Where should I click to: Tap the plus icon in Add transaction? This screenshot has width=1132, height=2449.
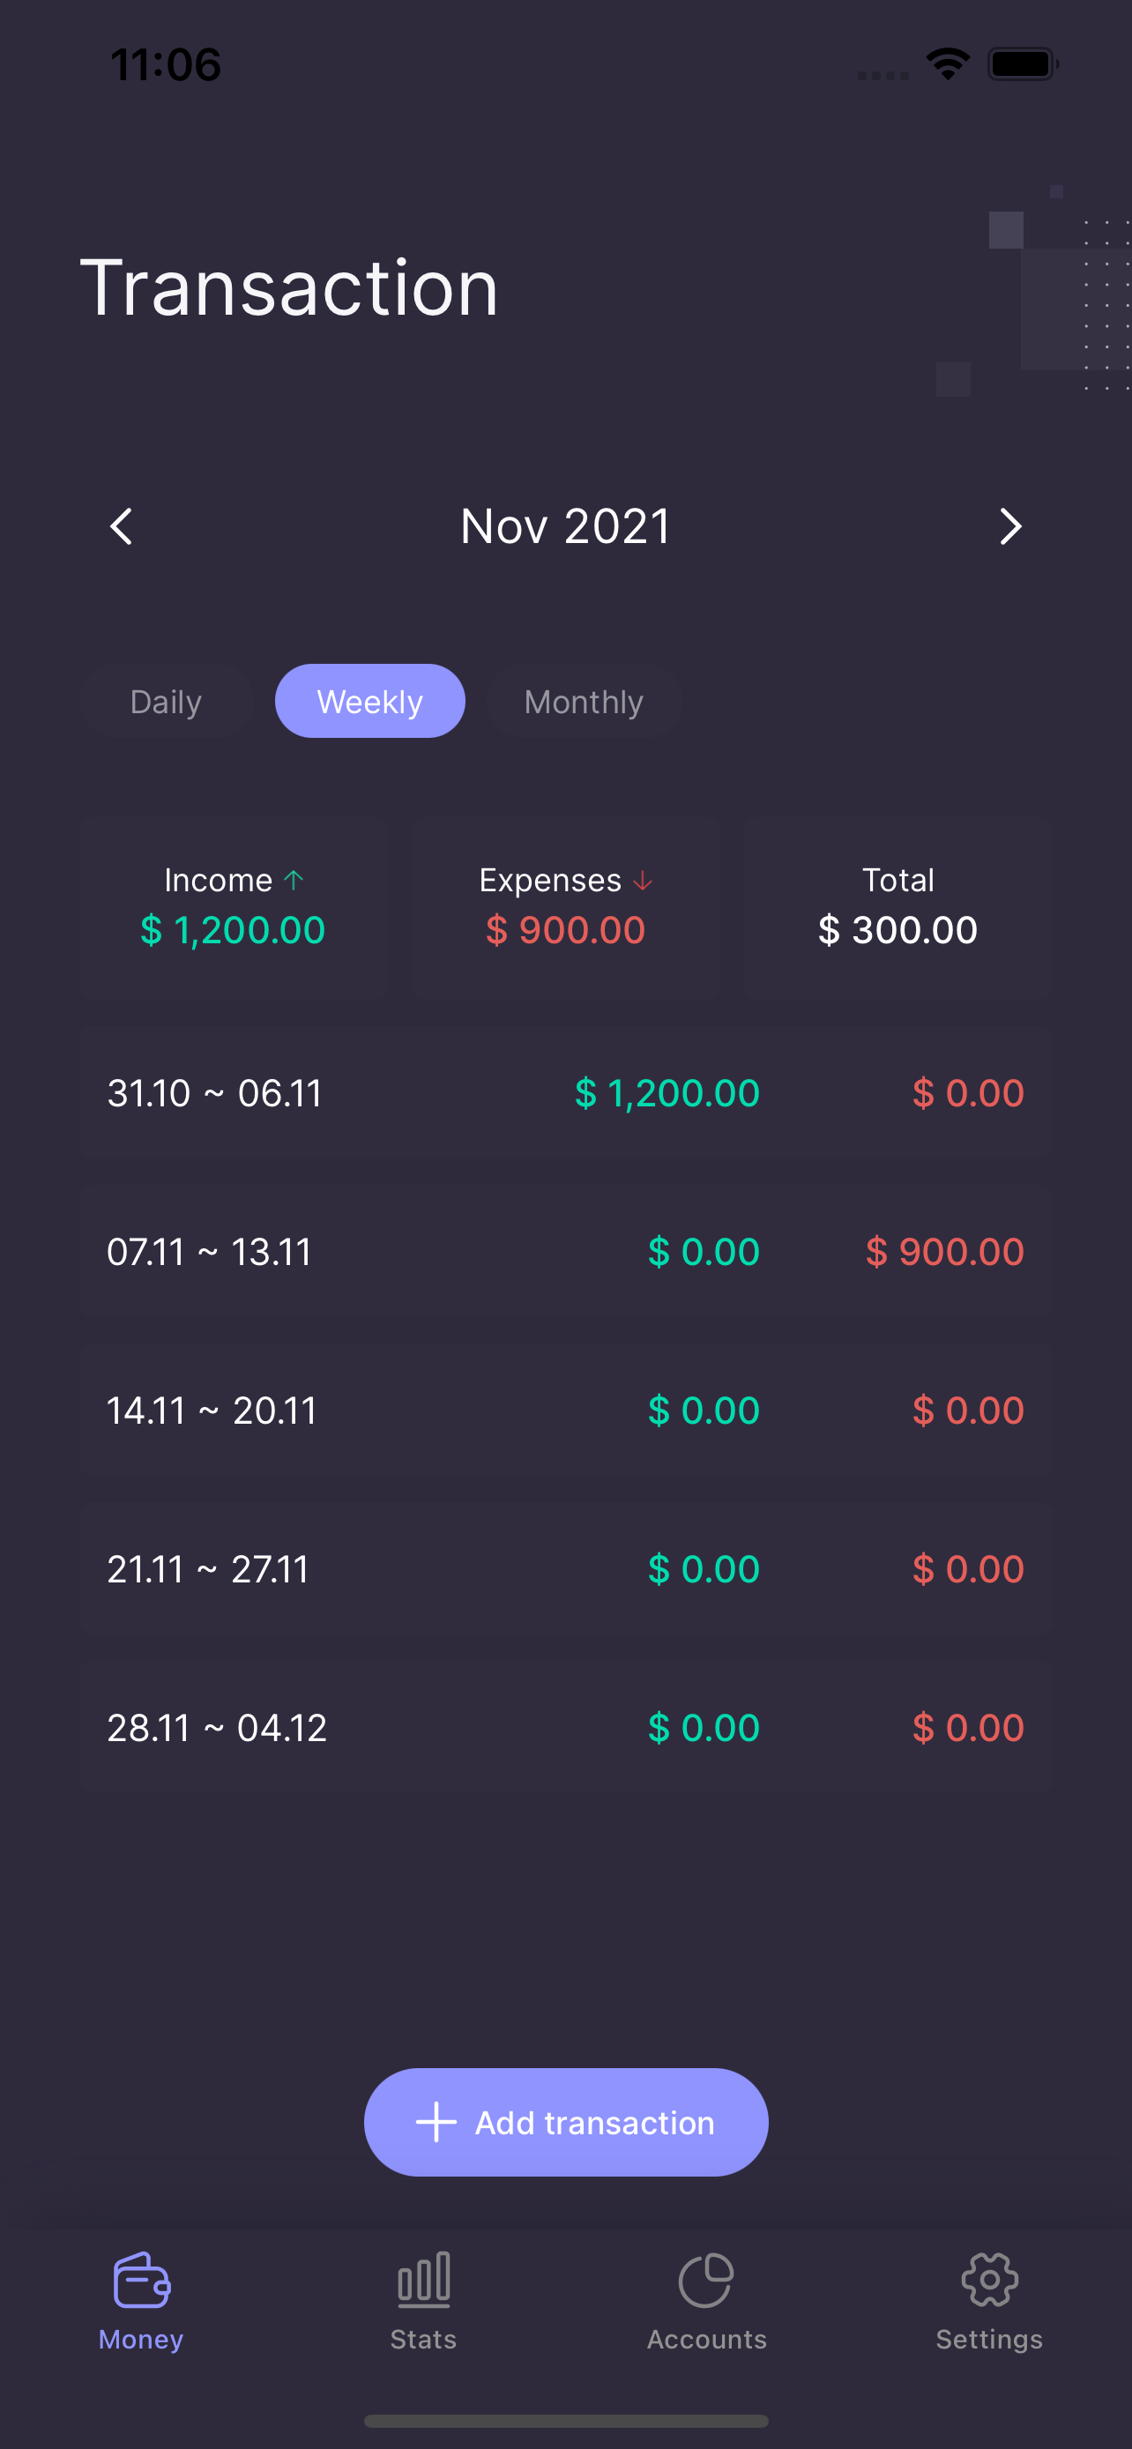pyautogui.click(x=436, y=2122)
